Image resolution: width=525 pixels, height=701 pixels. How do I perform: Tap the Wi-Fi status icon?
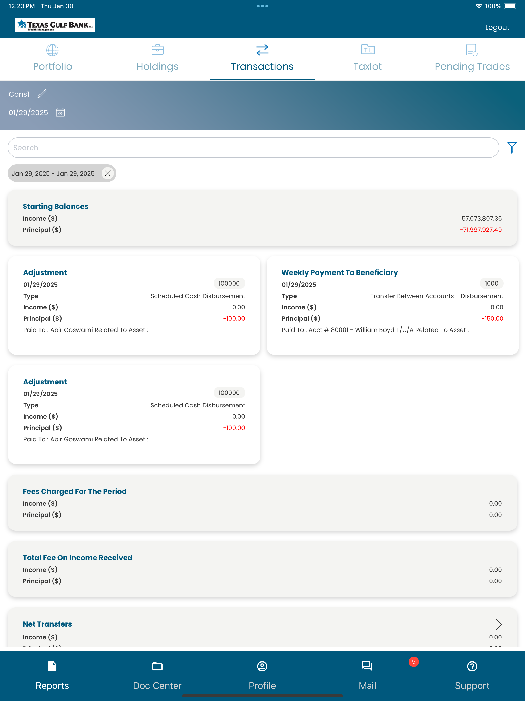[x=479, y=6]
